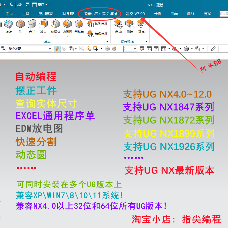Click the switch window cascade icon
Viewport: 228px width, 228px height.
pos(28,5)
